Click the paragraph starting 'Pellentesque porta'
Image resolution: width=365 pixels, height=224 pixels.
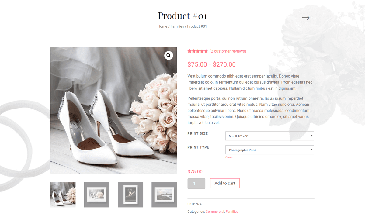tap(249, 110)
